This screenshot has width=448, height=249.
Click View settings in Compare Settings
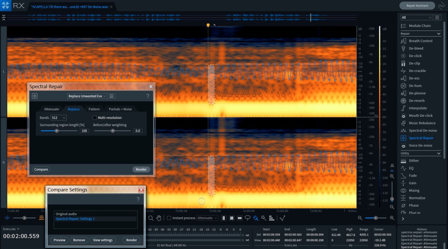103,240
